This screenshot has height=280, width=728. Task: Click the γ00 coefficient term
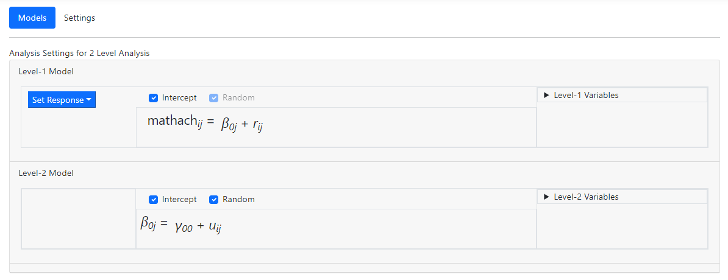(x=183, y=227)
